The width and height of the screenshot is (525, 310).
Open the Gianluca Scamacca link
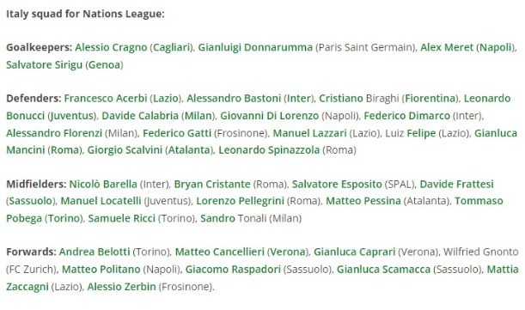coord(383,269)
